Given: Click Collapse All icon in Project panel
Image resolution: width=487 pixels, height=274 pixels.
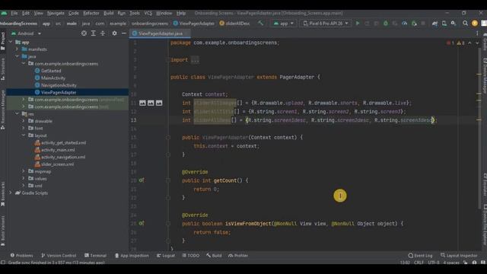Looking at the screenshot, I should coord(103,33).
